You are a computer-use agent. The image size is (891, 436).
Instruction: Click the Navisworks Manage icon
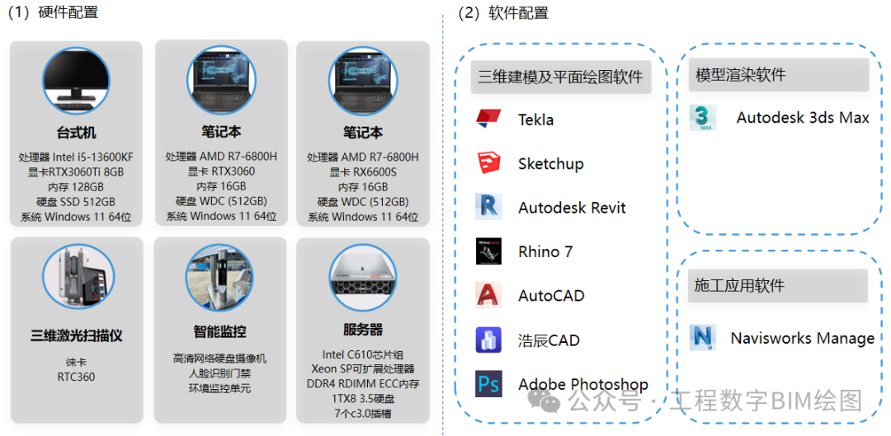(x=703, y=338)
